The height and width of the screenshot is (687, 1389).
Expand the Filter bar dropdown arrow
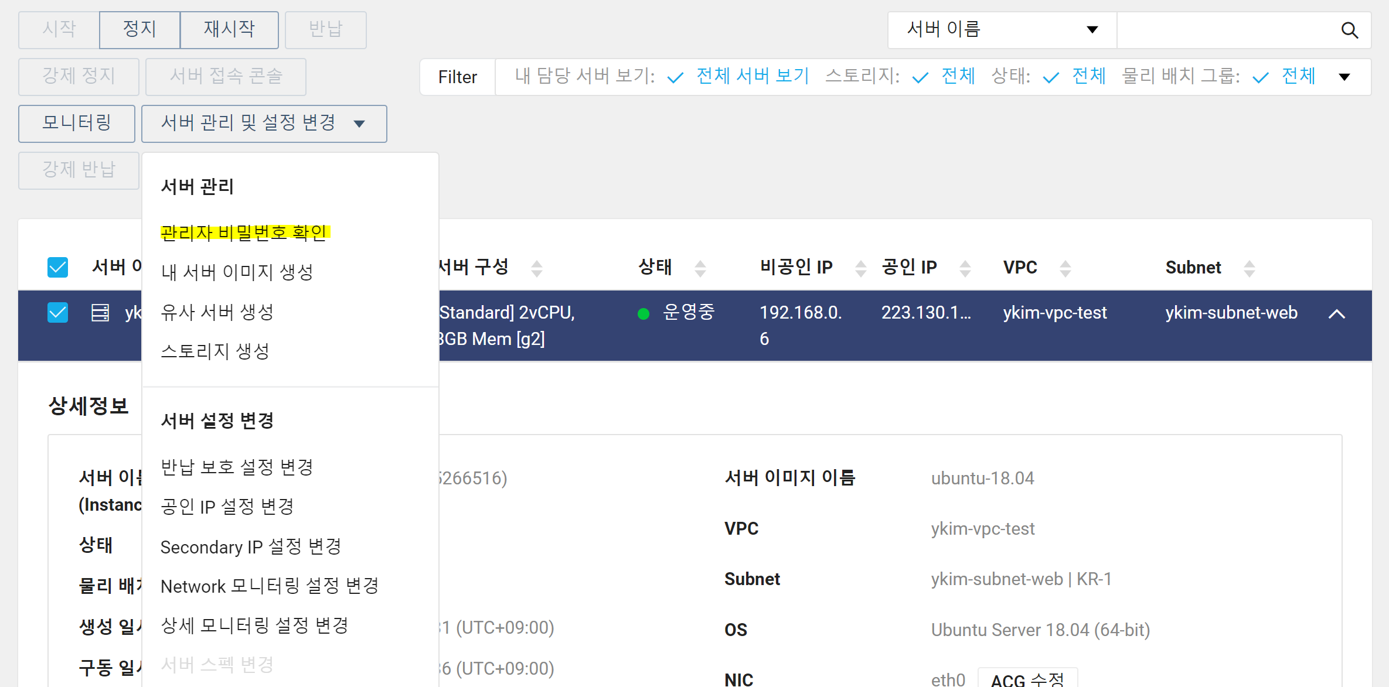tap(1344, 77)
